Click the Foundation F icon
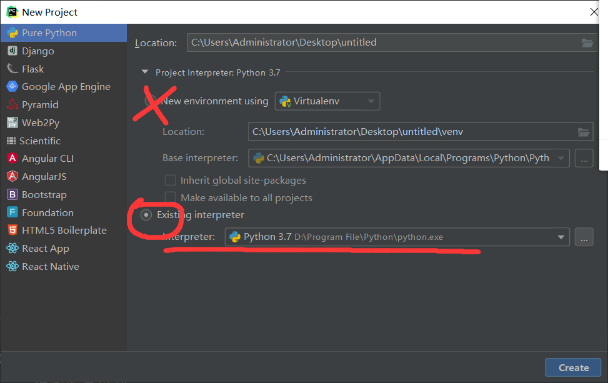 tap(12, 212)
